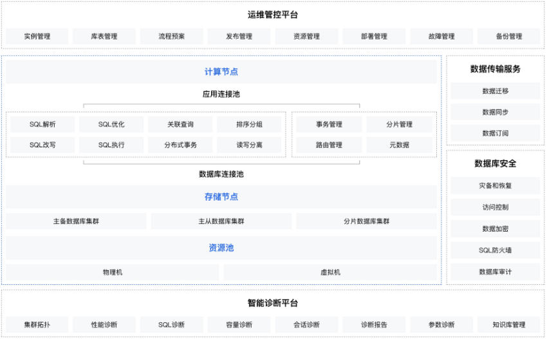Select the 分片数据库集群 box
The height and width of the screenshot is (339, 547).
point(366,221)
